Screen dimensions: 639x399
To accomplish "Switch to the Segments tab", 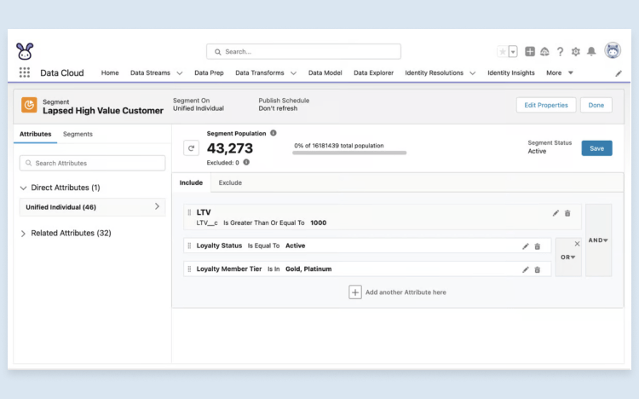I will coord(78,134).
